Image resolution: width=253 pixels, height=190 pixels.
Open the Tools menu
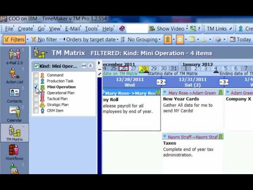(x=91, y=29)
